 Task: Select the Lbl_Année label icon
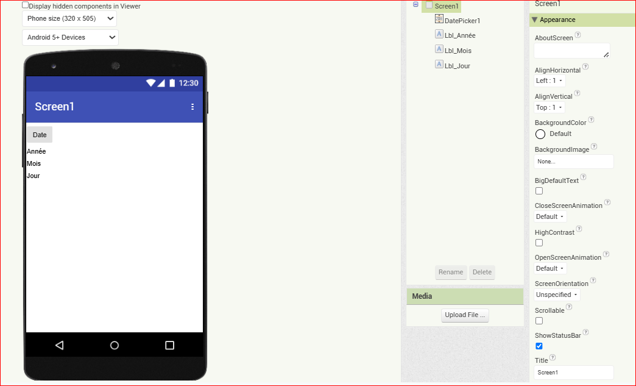click(439, 34)
